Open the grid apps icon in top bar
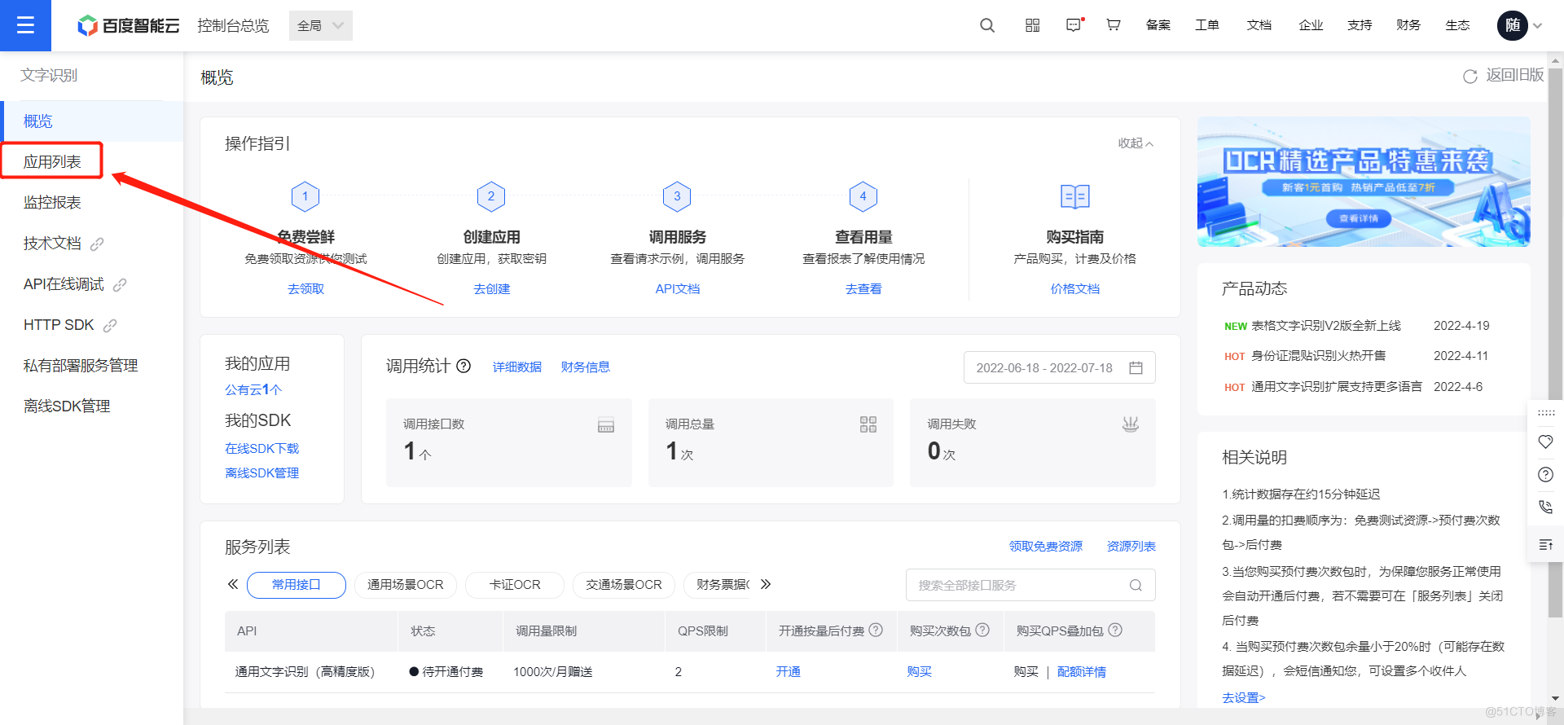The height and width of the screenshot is (725, 1564). tap(1032, 25)
